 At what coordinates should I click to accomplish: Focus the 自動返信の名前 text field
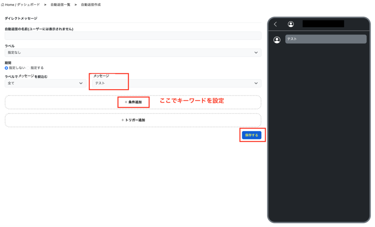(x=133, y=36)
